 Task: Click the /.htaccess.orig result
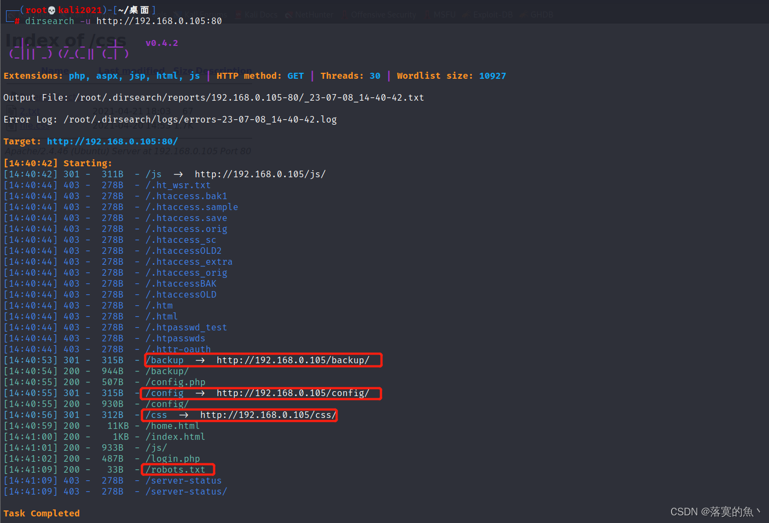point(187,229)
